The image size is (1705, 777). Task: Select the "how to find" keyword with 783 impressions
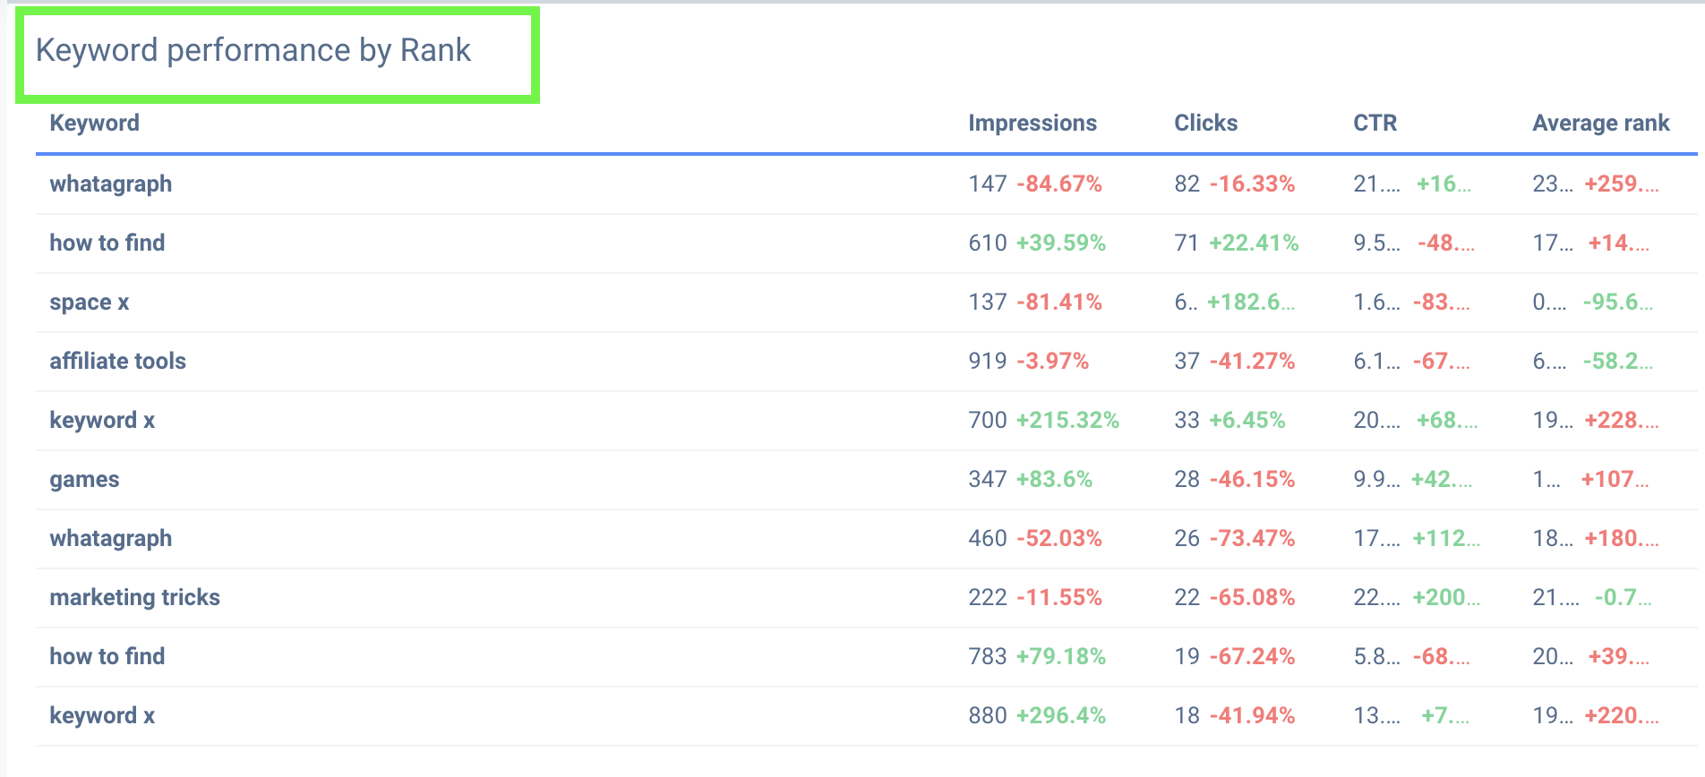[x=107, y=656]
